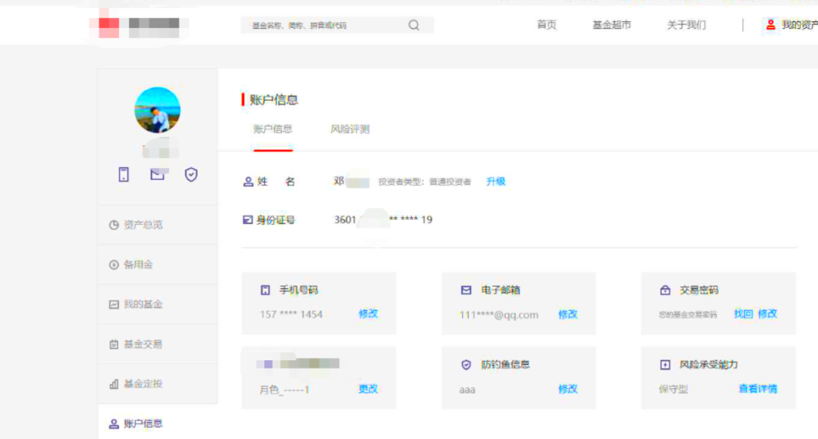Click the search magnifier icon
818x439 pixels.
(x=414, y=25)
